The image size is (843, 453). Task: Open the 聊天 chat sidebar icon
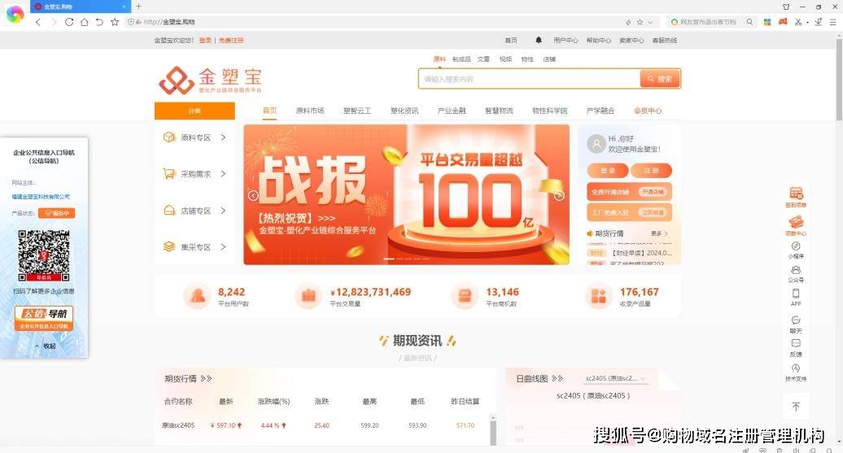(x=796, y=325)
